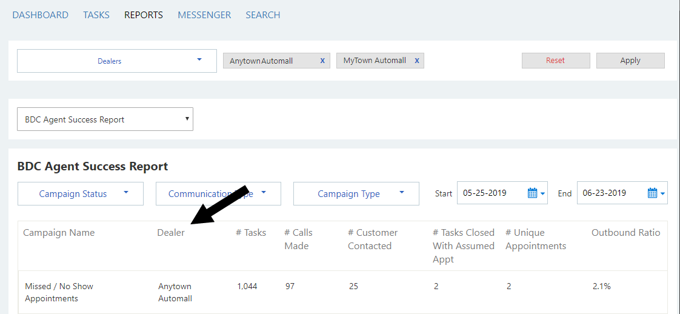Select the Reports tab
Screen dimensions: 680x314
pos(144,15)
